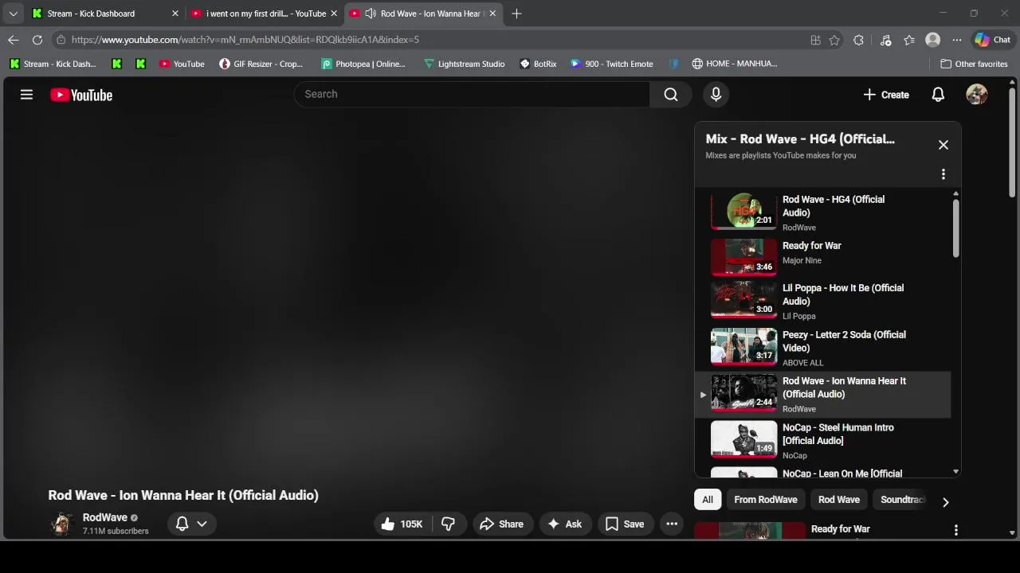Screen dimensions: 1020x573
Task: Open browser Settings and more menu
Action: (x=957, y=40)
